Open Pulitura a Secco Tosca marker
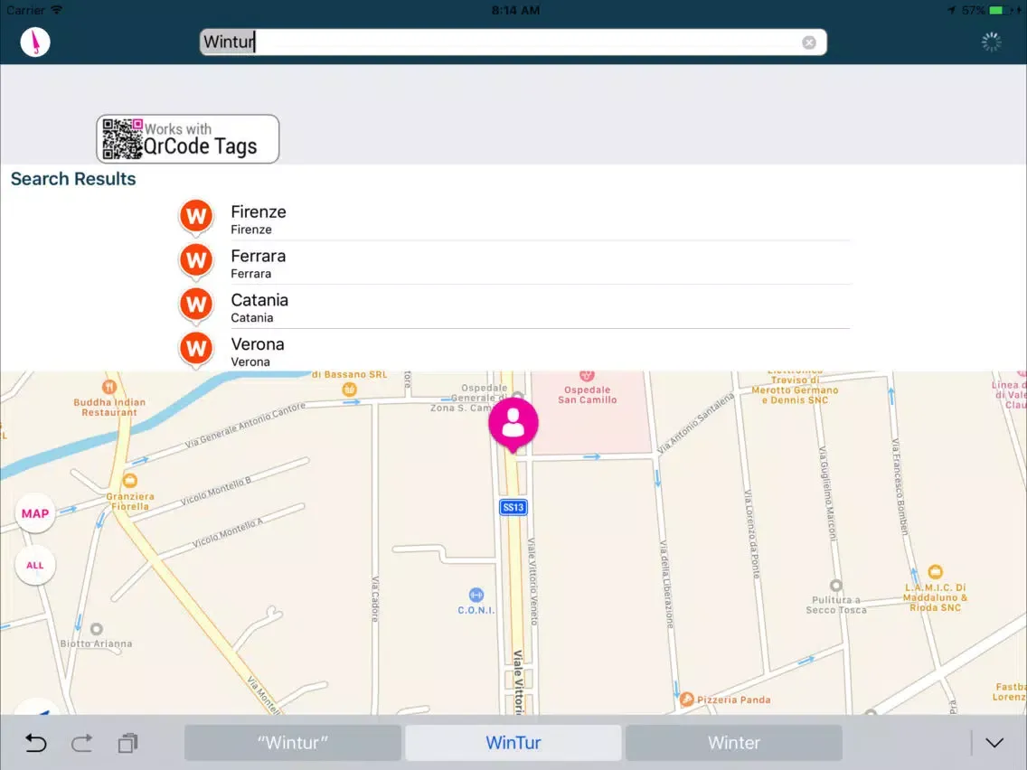Image resolution: width=1027 pixels, height=770 pixels. point(835,586)
